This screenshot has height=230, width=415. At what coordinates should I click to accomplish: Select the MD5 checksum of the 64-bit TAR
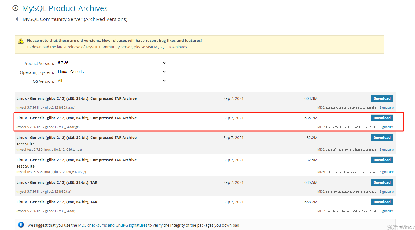pyautogui.click(x=351, y=211)
